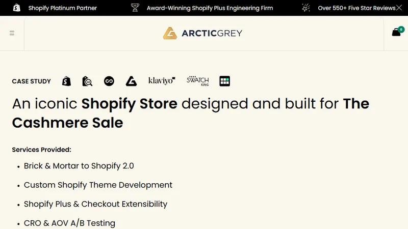Click the Shopify bag icon in top bar

click(x=17, y=8)
